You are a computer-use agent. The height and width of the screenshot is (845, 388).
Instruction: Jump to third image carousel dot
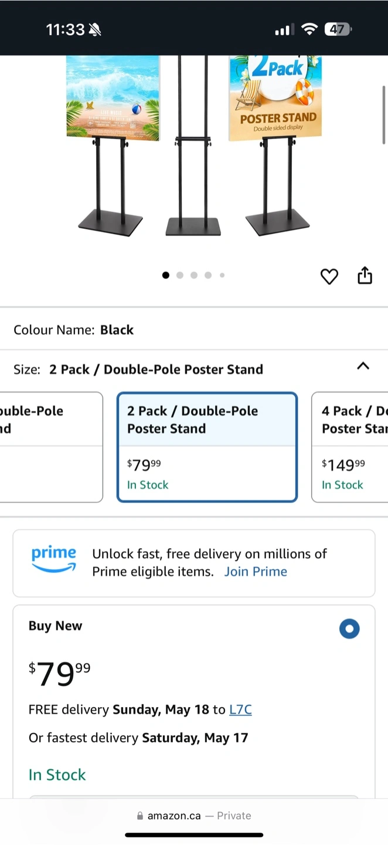tap(194, 275)
